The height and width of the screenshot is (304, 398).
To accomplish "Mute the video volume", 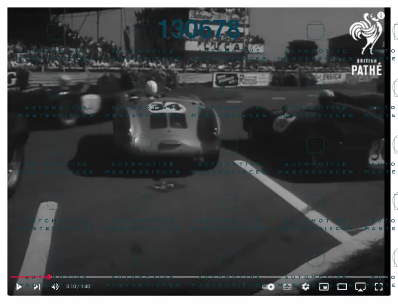I will point(55,287).
